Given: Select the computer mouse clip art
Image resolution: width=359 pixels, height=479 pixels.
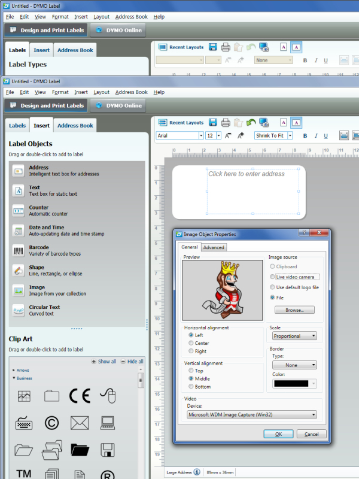Looking at the screenshot, I should [x=108, y=396].
